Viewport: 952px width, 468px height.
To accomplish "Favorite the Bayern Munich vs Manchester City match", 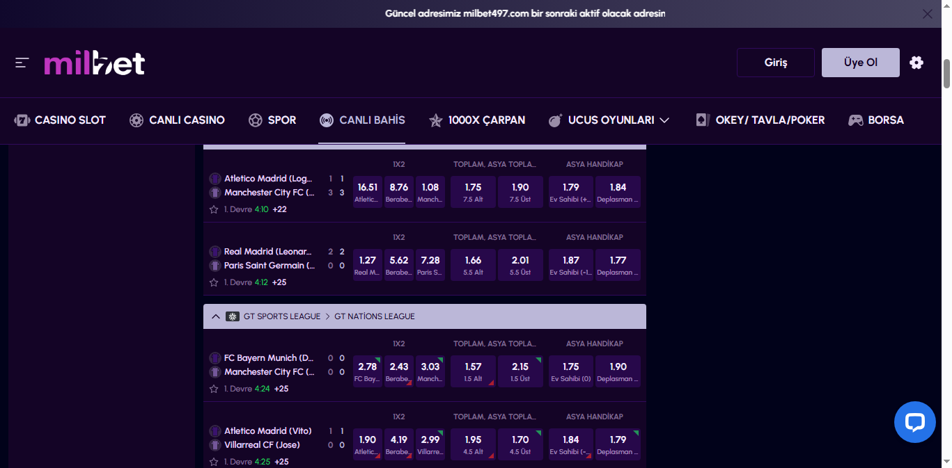I will [x=214, y=389].
